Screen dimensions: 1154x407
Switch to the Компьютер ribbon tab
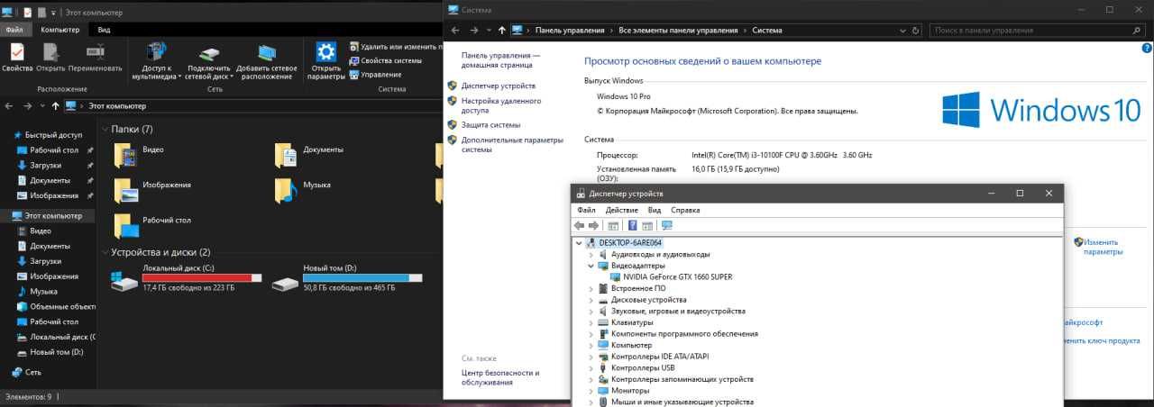[60, 30]
